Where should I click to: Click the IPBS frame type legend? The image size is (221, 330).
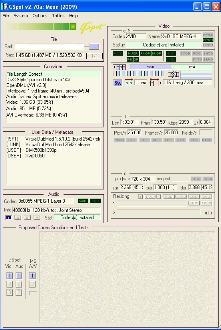pyautogui.click(x=119, y=67)
